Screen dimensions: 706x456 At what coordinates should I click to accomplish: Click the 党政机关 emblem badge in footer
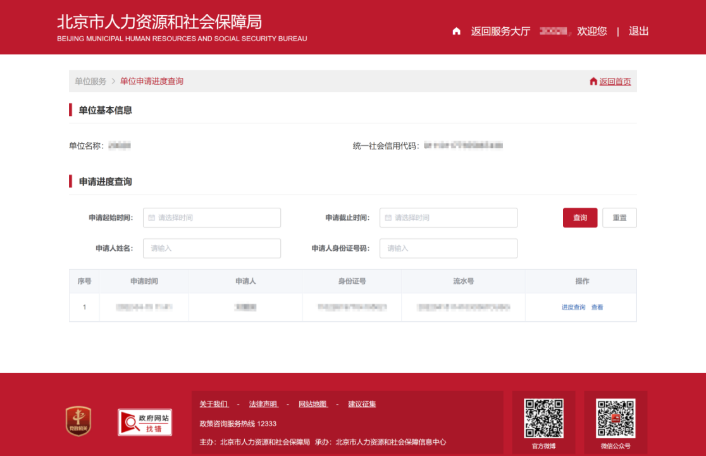click(78, 421)
